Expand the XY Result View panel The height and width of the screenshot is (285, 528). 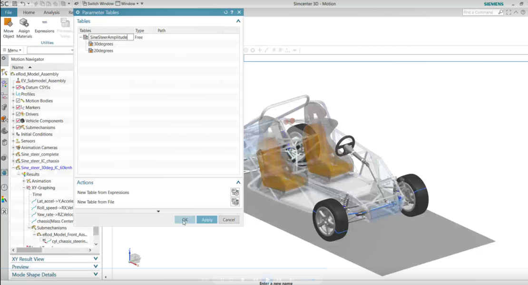pos(95,259)
